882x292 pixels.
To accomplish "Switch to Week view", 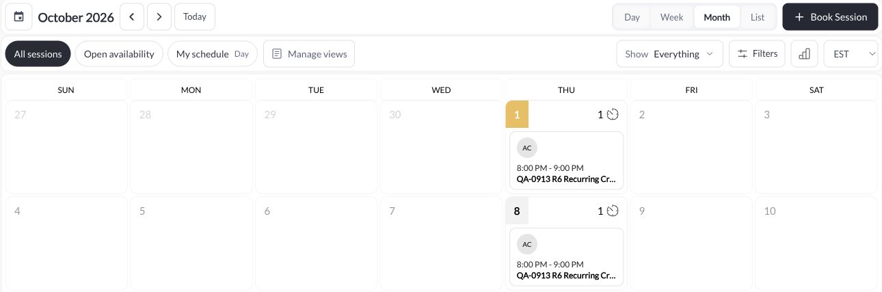I will click(x=672, y=17).
